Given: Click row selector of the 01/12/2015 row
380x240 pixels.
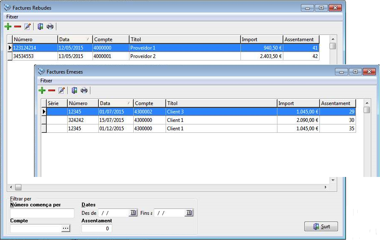Looking at the screenshot, I should coord(44,129).
